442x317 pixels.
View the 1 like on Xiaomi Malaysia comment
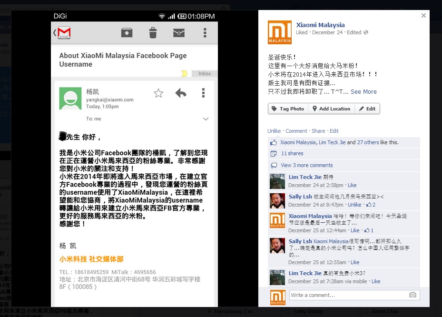(369, 230)
